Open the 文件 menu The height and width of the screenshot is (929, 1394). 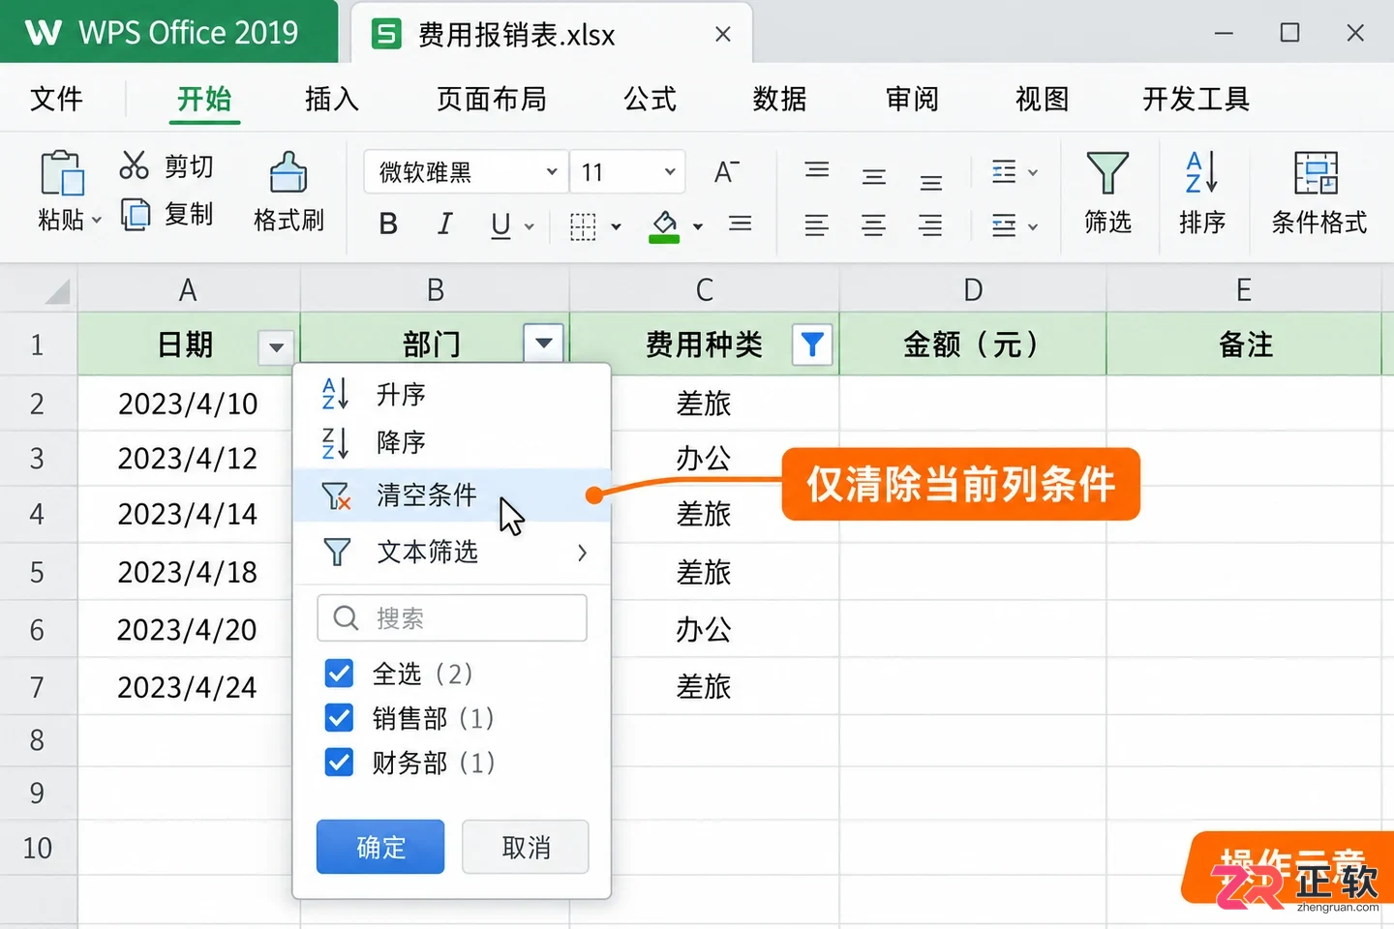click(x=56, y=99)
